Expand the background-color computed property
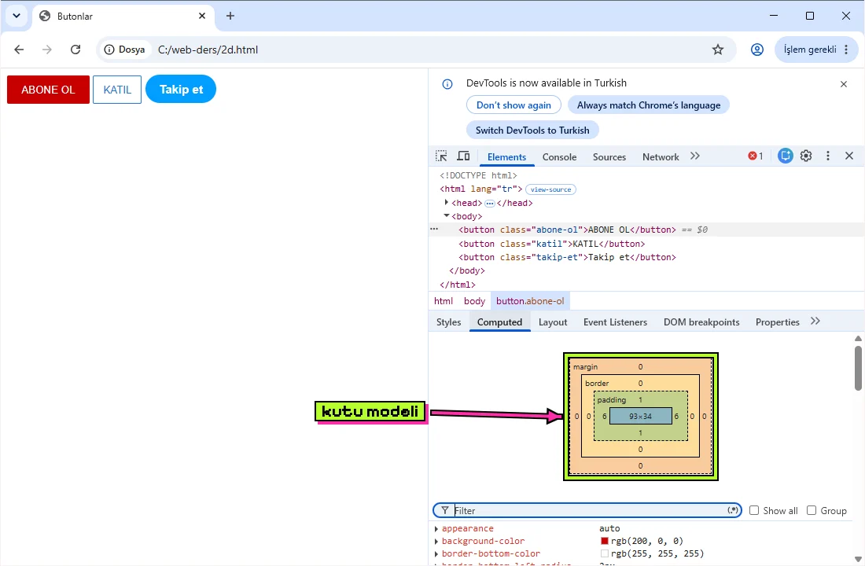 click(436, 541)
